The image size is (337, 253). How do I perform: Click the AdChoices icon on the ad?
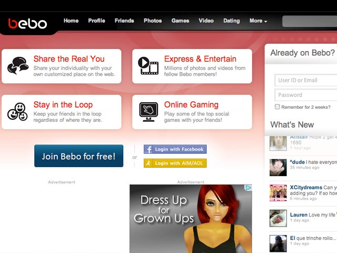[x=248, y=188]
